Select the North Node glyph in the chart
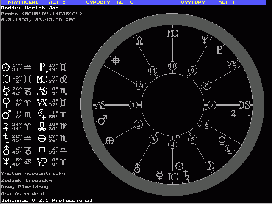The height and width of the screenshot is (204, 272). coord(139,41)
